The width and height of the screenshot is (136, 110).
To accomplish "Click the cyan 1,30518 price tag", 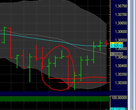I will click(117, 46).
